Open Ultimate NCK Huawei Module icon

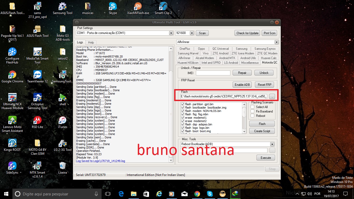pyautogui.click(x=12, y=101)
